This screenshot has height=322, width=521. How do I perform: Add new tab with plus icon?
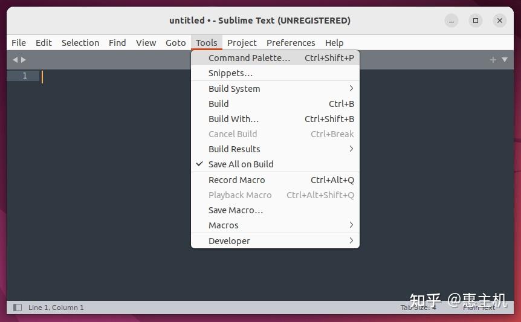click(493, 60)
